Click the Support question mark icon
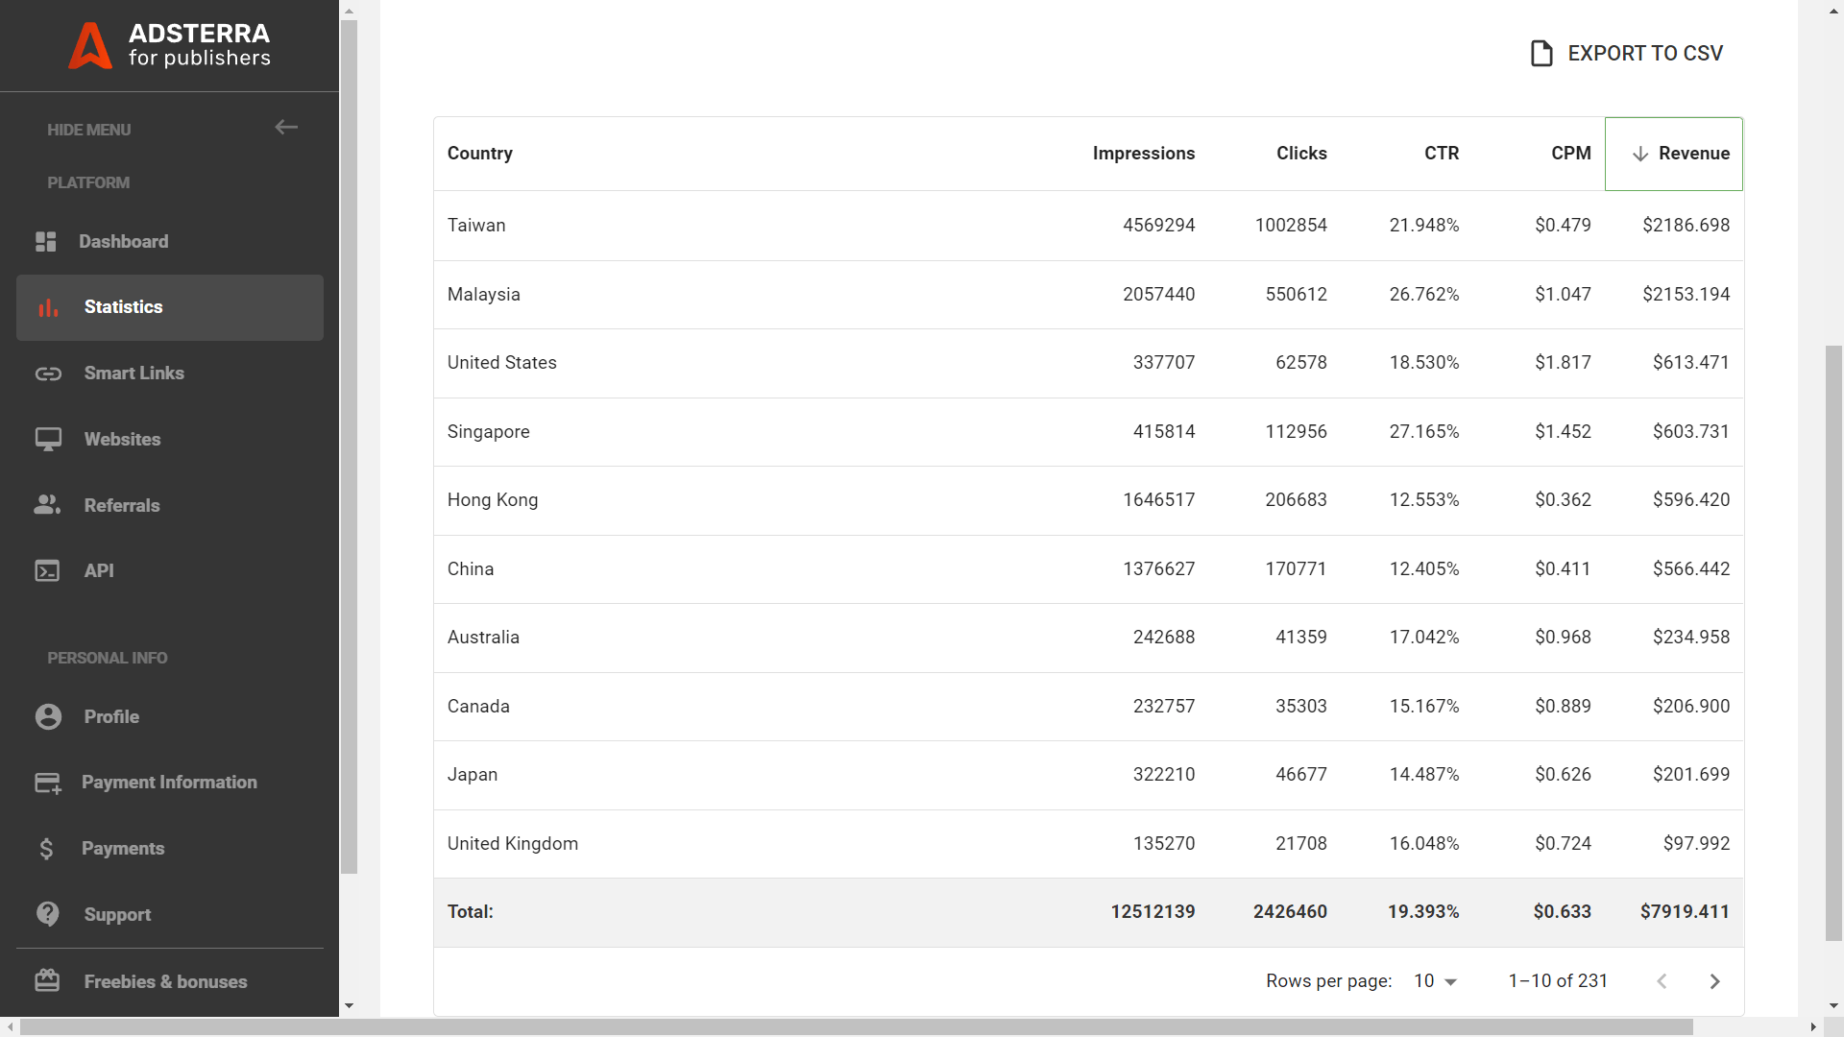Viewport: 1844px width, 1037px height. [47, 914]
